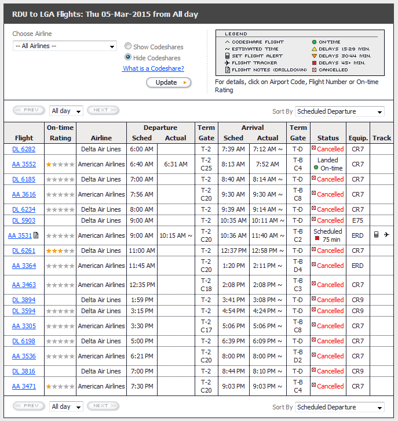Viewport: 398px width, 421px height.
Task: Click legend flight tracker icon
Action: point(227,63)
